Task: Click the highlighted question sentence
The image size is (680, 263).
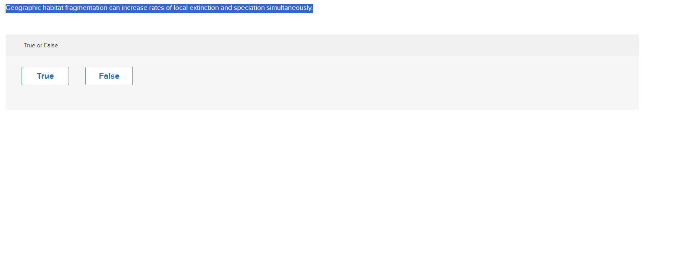Action: point(159,8)
